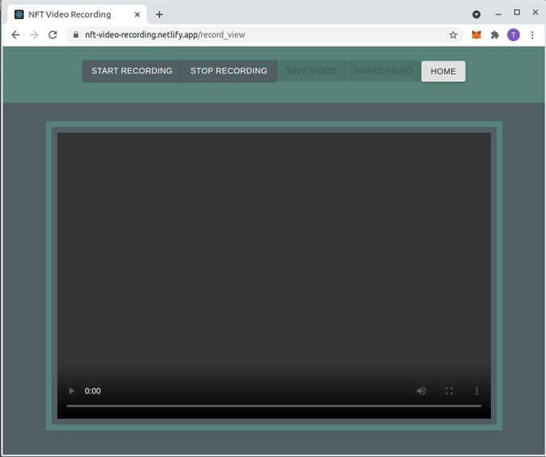Go to the HOME page button
The image size is (546, 457).
pyautogui.click(x=443, y=72)
